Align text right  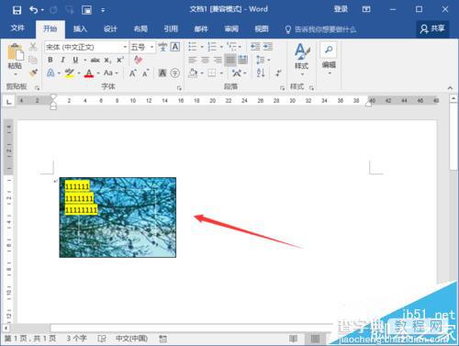tap(218, 60)
